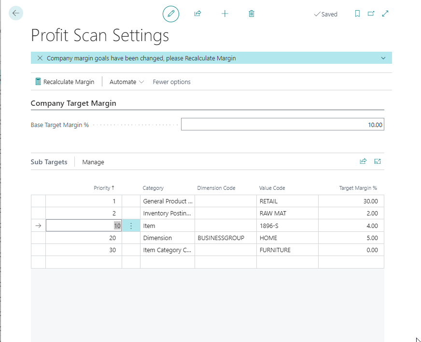The width and height of the screenshot is (421, 342).
Task: Dismiss the margin goals notification
Action: pyautogui.click(x=40, y=58)
